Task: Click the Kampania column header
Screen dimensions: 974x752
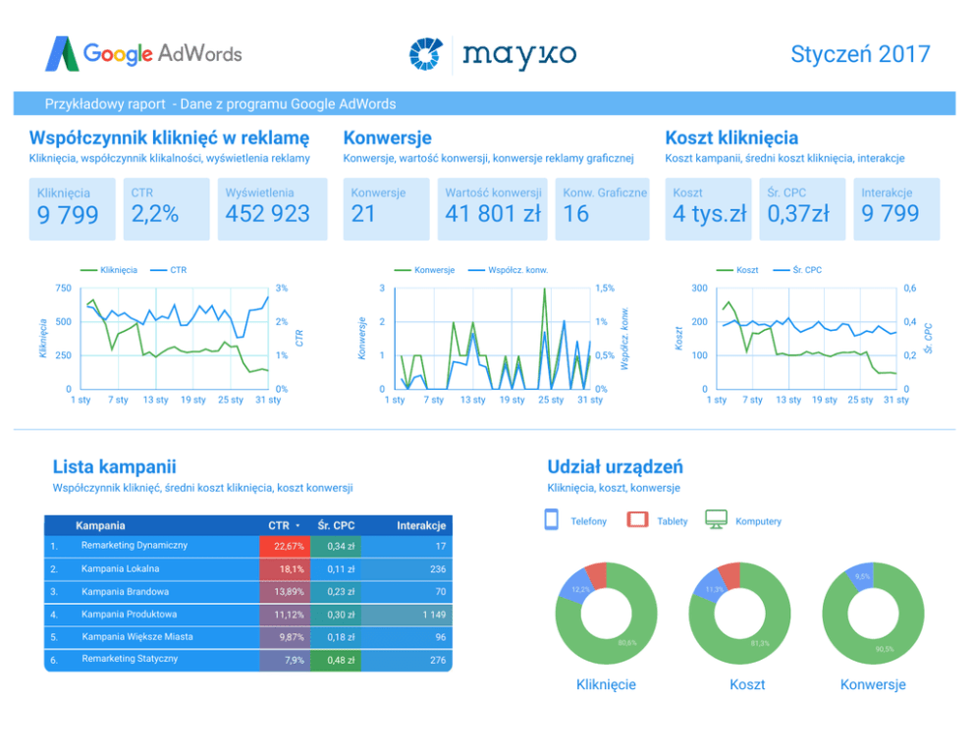Action: (x=100, y=525)
